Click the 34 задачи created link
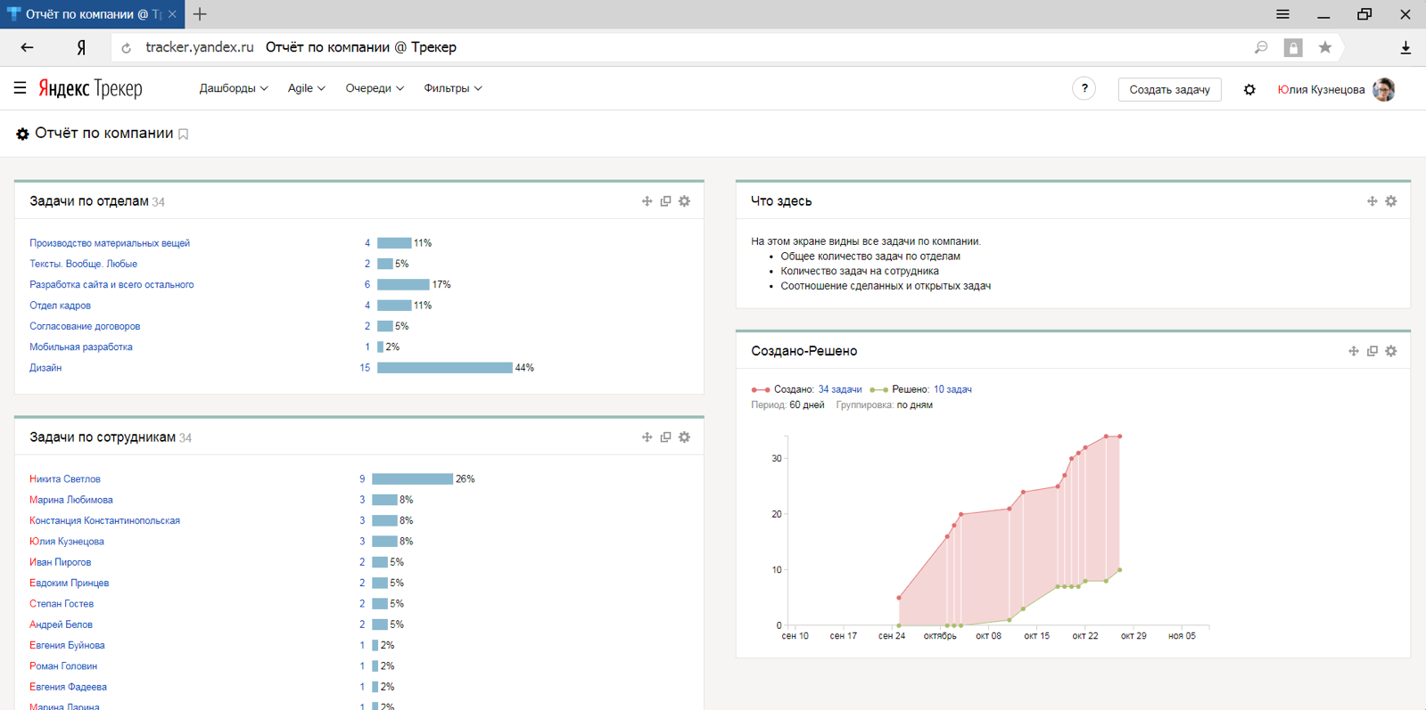The height and width of the screenshot is (710, 1426). tap(840, 389)
